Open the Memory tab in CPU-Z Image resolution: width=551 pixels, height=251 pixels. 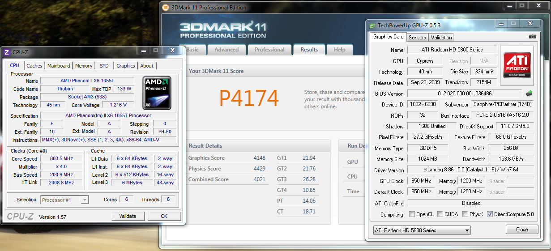tap(84, 66)
